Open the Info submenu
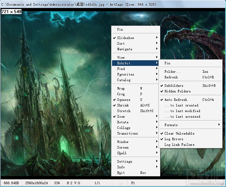This screenshot has height=187, width=226. click(136, 167)
